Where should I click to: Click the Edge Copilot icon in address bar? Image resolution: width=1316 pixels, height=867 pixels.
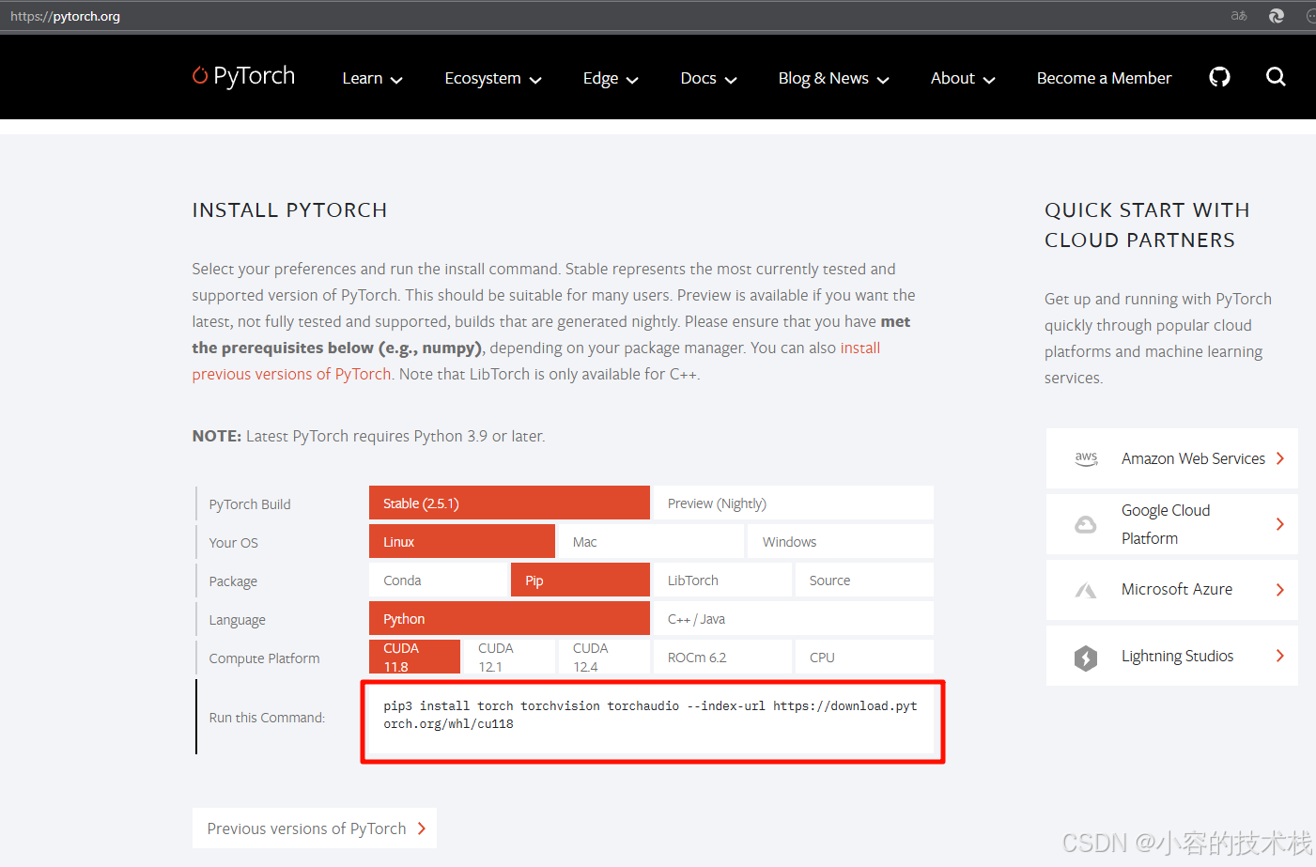(1276, 16)
